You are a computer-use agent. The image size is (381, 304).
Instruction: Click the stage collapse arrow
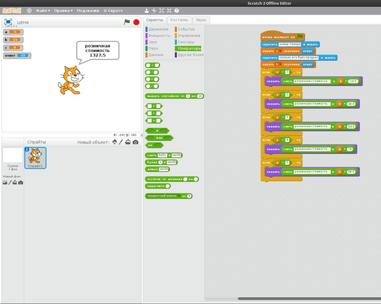[142, 135]
